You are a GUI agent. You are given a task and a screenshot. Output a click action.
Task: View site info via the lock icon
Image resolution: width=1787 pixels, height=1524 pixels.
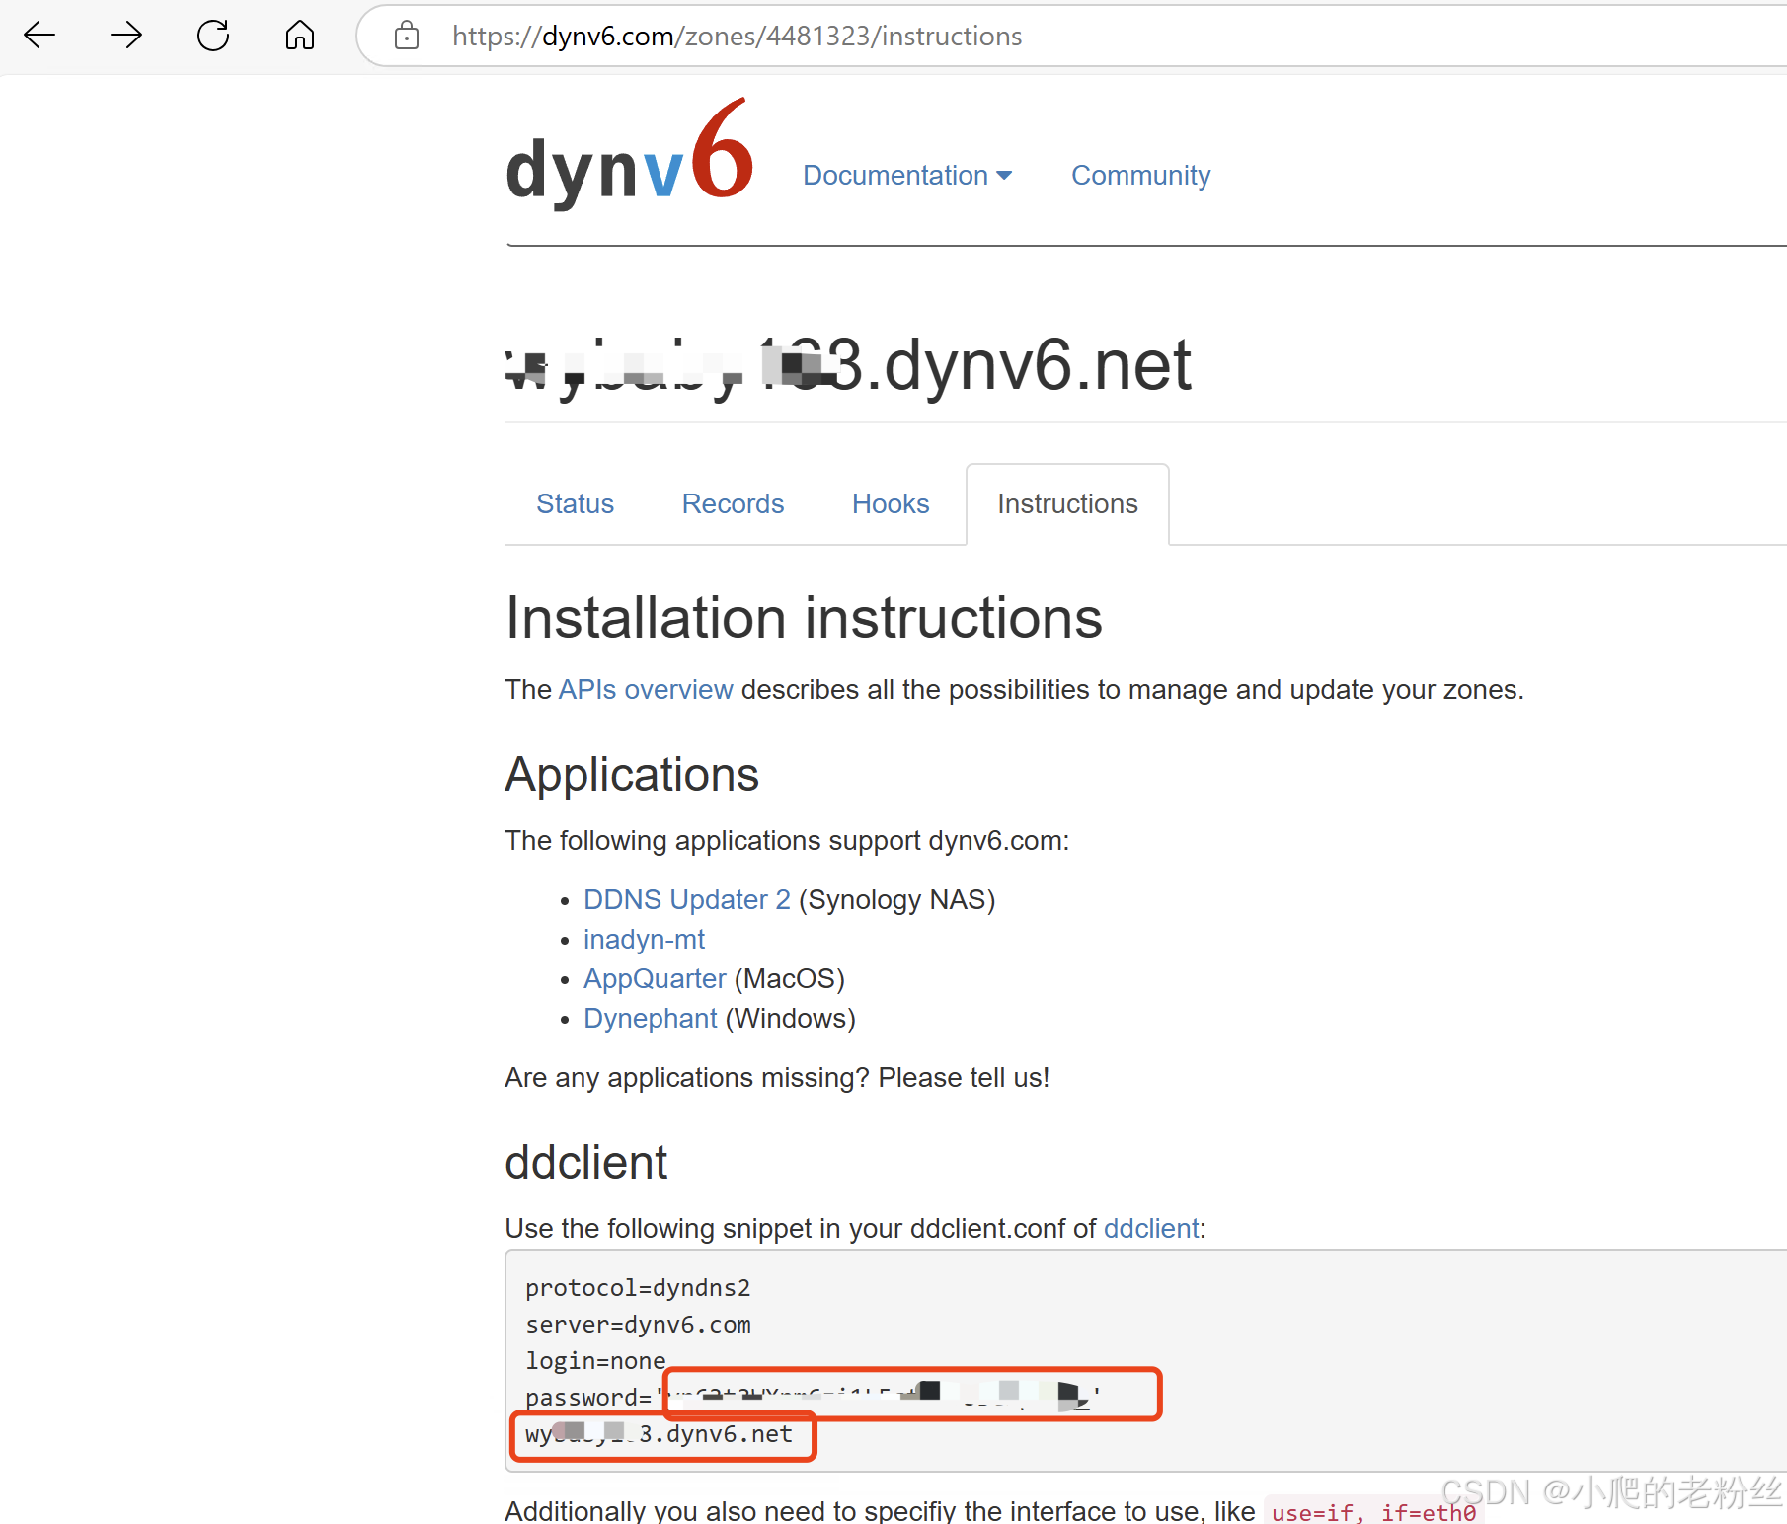tap(406, 37)
